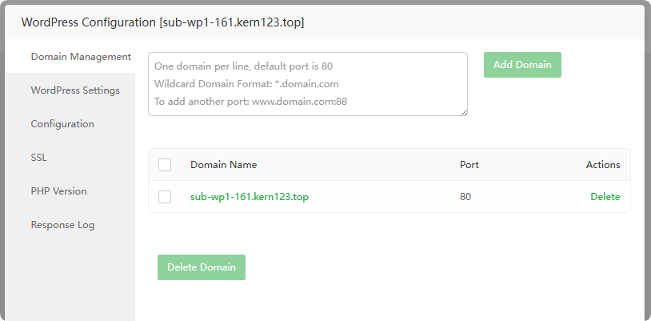Select the PHP Version tab

click(x=58, y=191)
